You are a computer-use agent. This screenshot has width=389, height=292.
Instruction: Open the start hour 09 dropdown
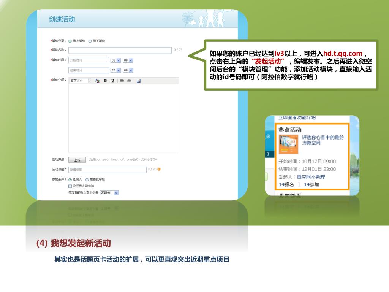115,60
